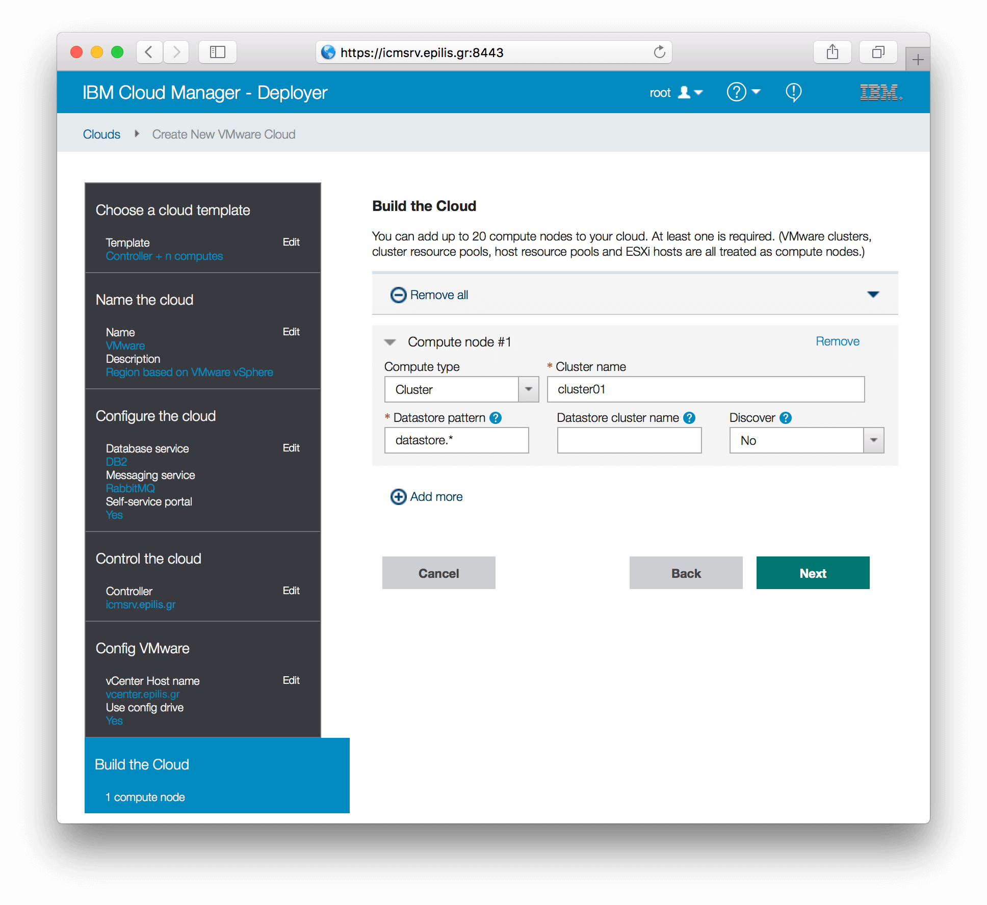Edit the Template step in sidebar
This screenshot has width=987, height=905.
coord(291,242)
